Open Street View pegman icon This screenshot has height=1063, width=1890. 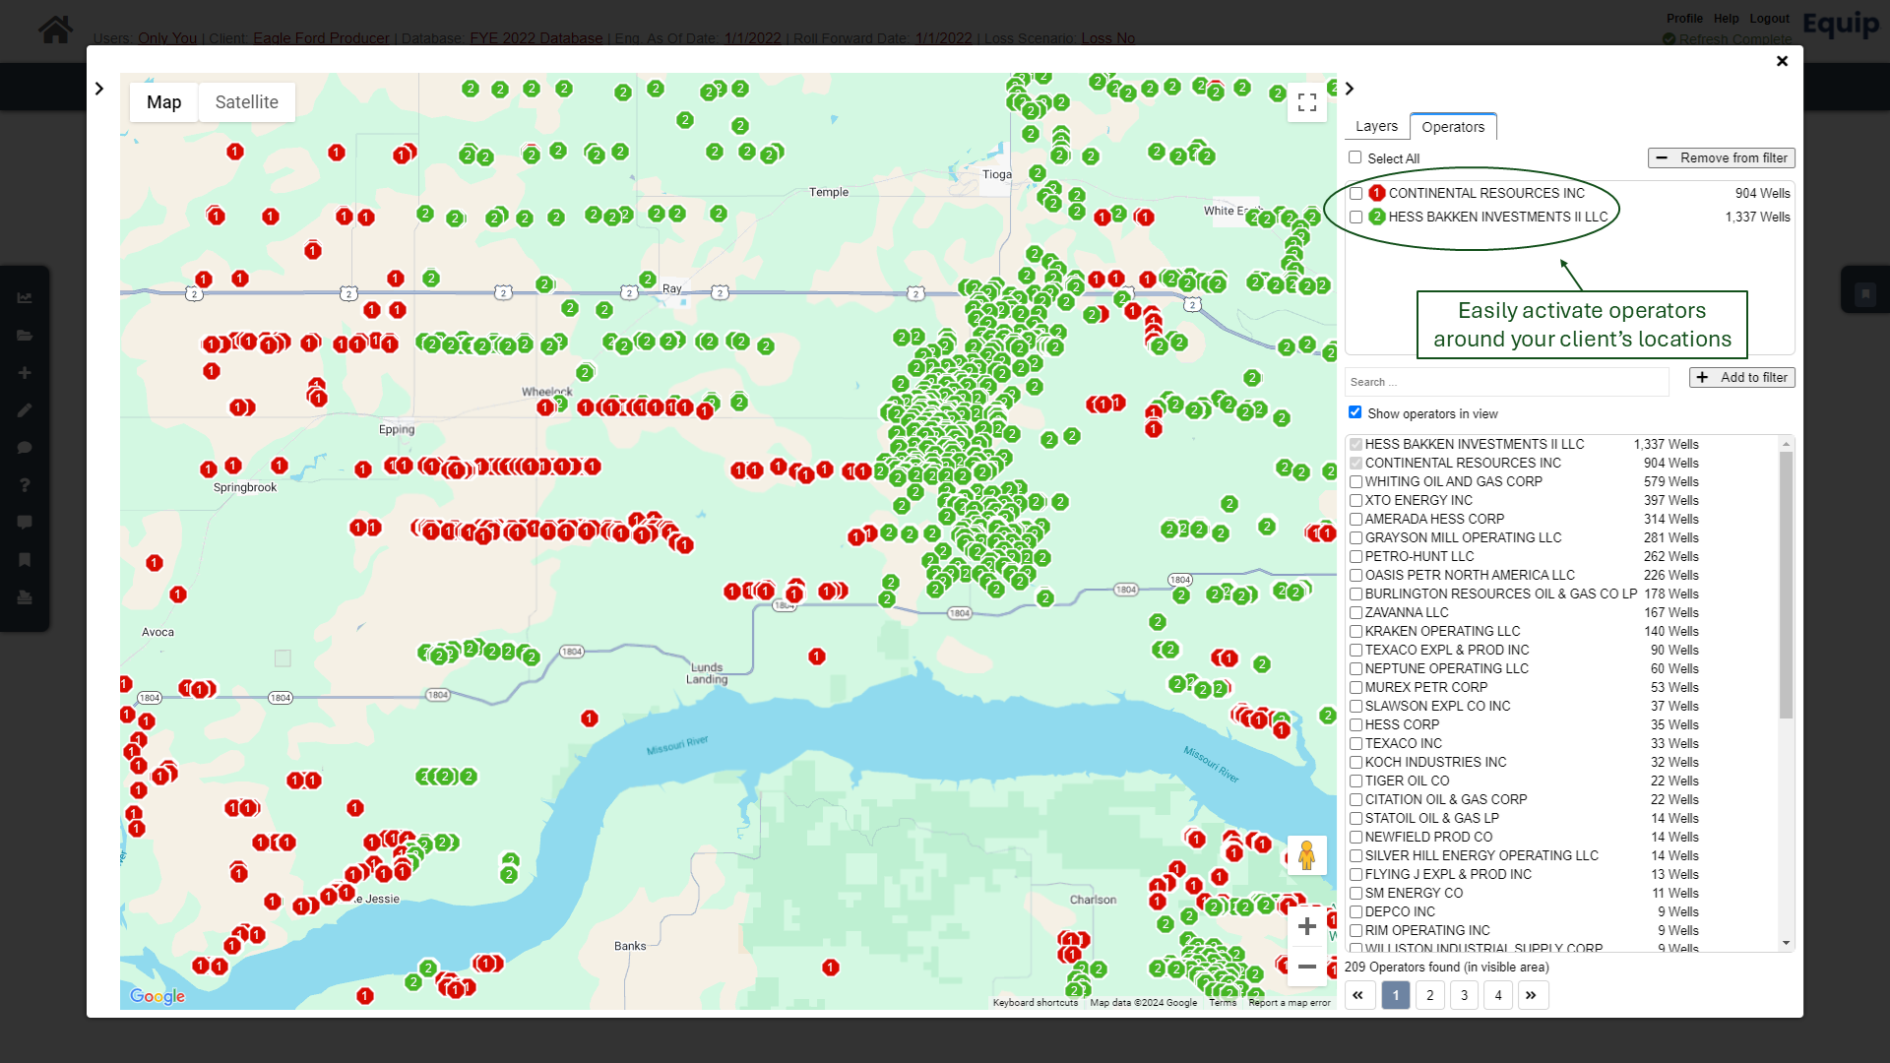coord(1306,855)
